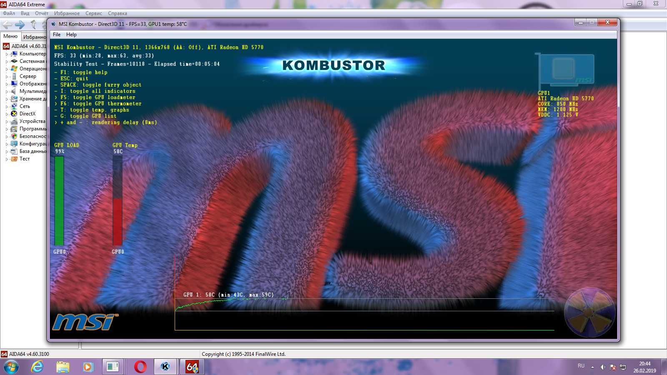This screenshot has width=667, height=375.
Task: Click 'ATI Radeon HD 5770' GPU1 info text
Action: (x=566, y=98)
